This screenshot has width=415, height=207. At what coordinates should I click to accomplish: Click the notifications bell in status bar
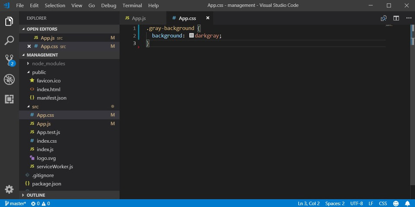[407, 204]
